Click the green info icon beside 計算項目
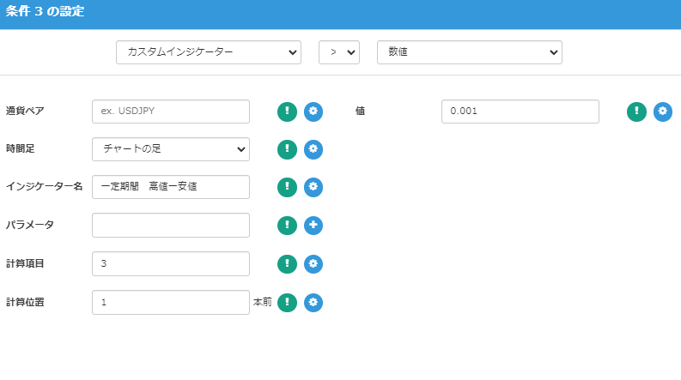Screen dimensions: 681x380 tap(287, 264)
